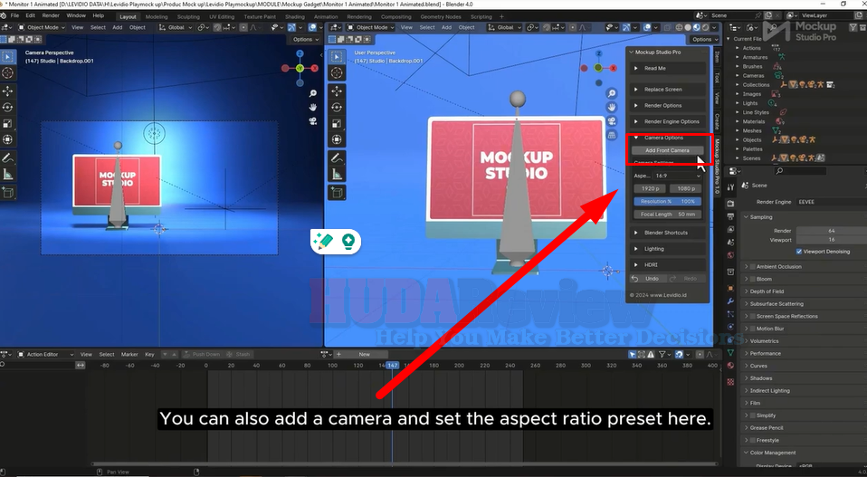Click the Add Front Camera button

(667, 150)
